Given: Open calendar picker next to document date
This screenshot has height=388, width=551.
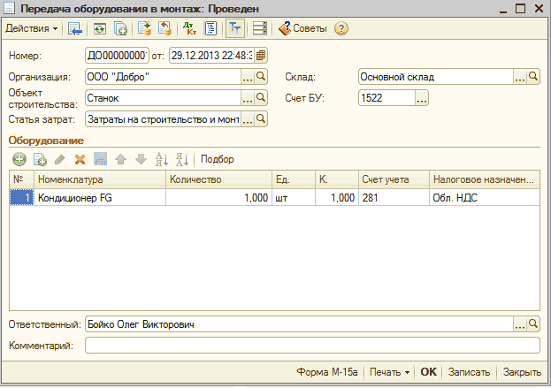Looking at the screenshot, I should coord(262,56).
